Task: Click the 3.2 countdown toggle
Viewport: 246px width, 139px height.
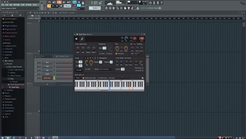Action: [59, 2]
